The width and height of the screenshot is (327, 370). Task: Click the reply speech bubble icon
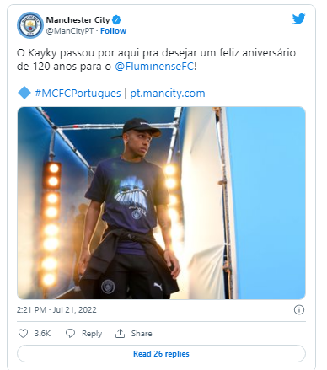(x=70, y=333)
